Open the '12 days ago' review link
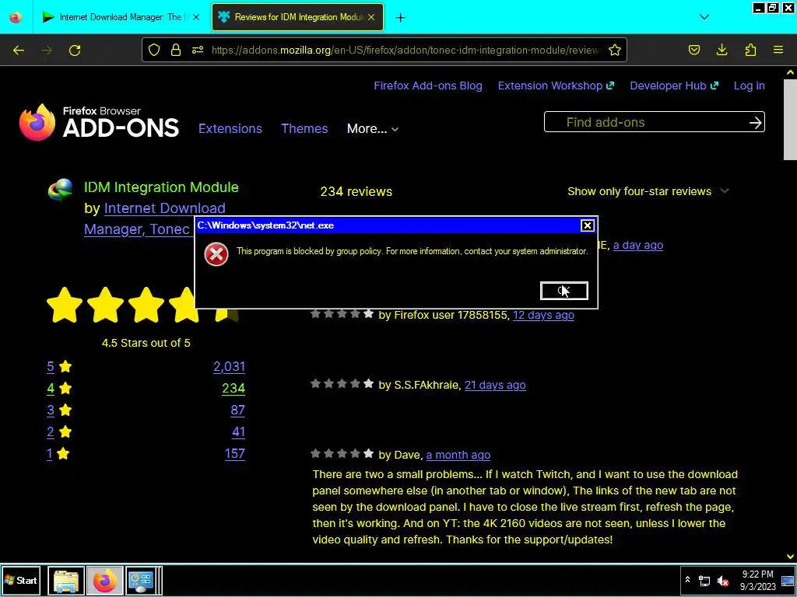Image resolution: width=797 pixels, height=597 pixels. pos(543,315)
